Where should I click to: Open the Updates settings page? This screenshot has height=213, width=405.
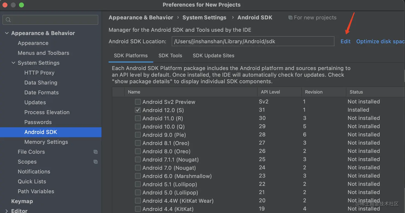point(35,102)
